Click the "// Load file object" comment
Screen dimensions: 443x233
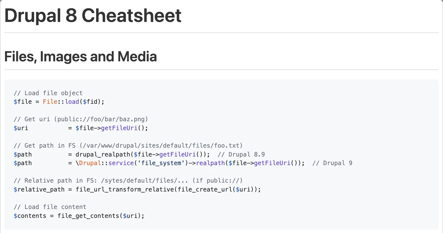point(48,93)
